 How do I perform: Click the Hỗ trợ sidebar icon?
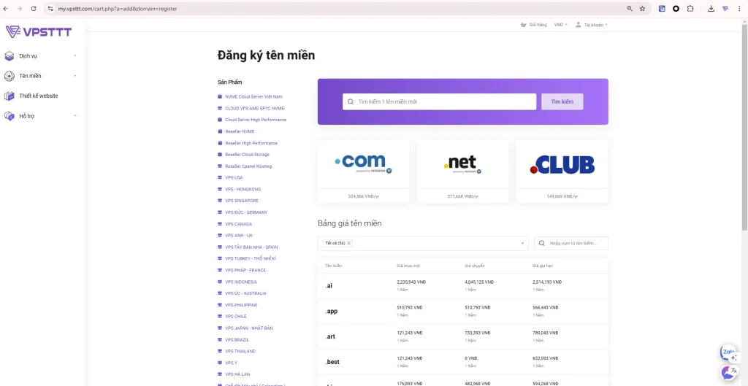(x=9, y=116)
